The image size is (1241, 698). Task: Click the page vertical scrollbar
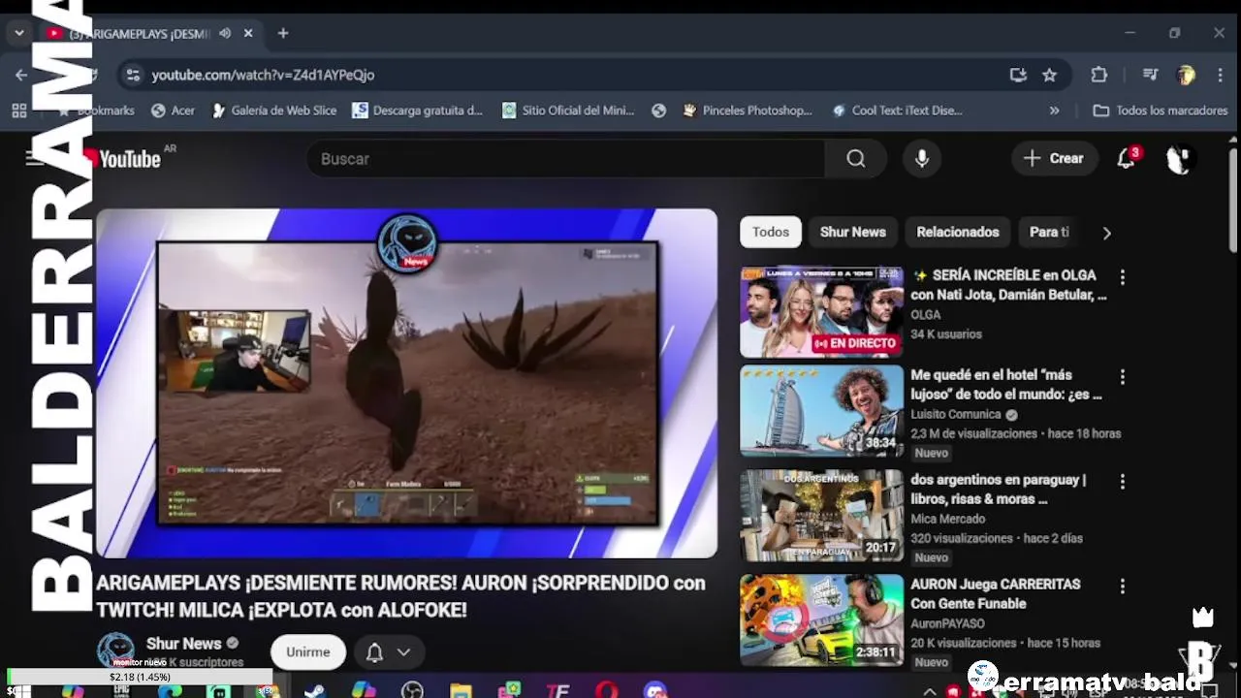pos(1233,202)
